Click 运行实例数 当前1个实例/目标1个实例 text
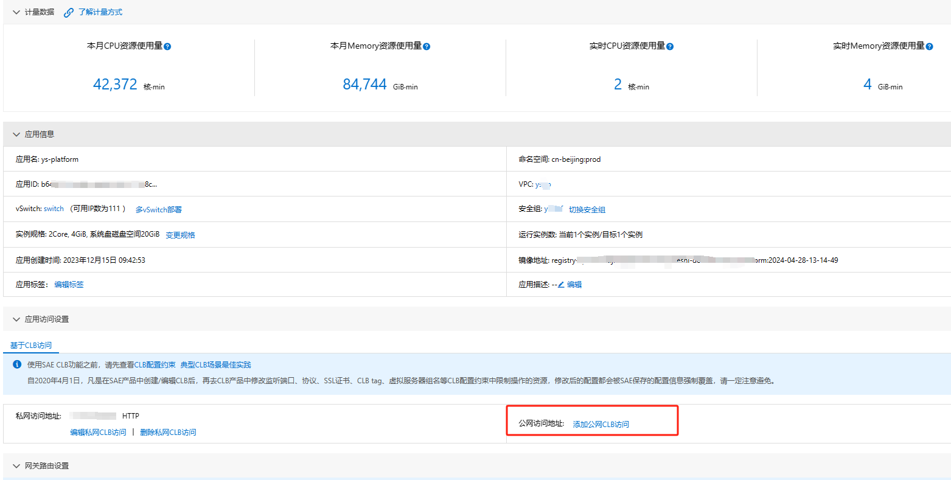The height and width of the screenshot is (480, 951). point(580,235)
